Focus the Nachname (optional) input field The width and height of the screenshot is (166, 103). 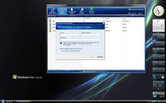tap(91, 35)
